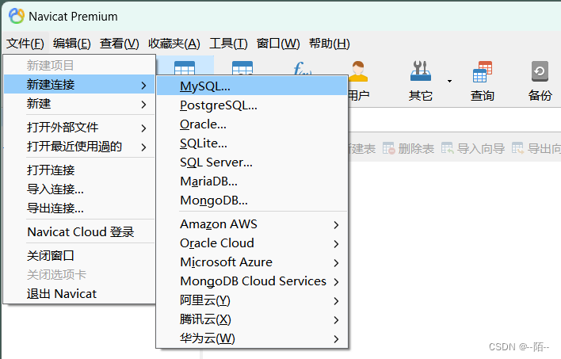This screenshot has width=561, height=359.
Task: Expand the Oracle Cloud submenu
Action: point(252,243)
